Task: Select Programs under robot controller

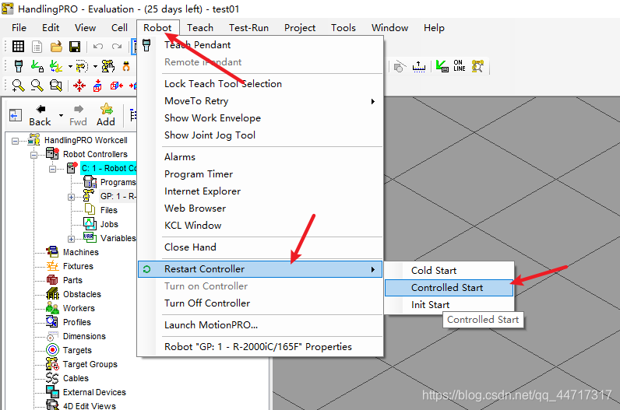Action: [118, 182]
